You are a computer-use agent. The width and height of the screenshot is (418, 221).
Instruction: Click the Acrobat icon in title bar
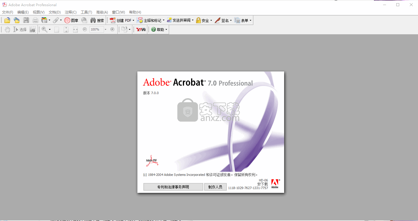click(x=5, y=5)
